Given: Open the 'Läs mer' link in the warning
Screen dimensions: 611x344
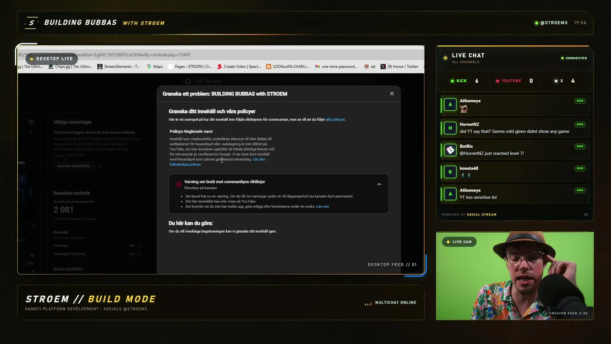Looking at the screenshot, I should coord(323,206).
